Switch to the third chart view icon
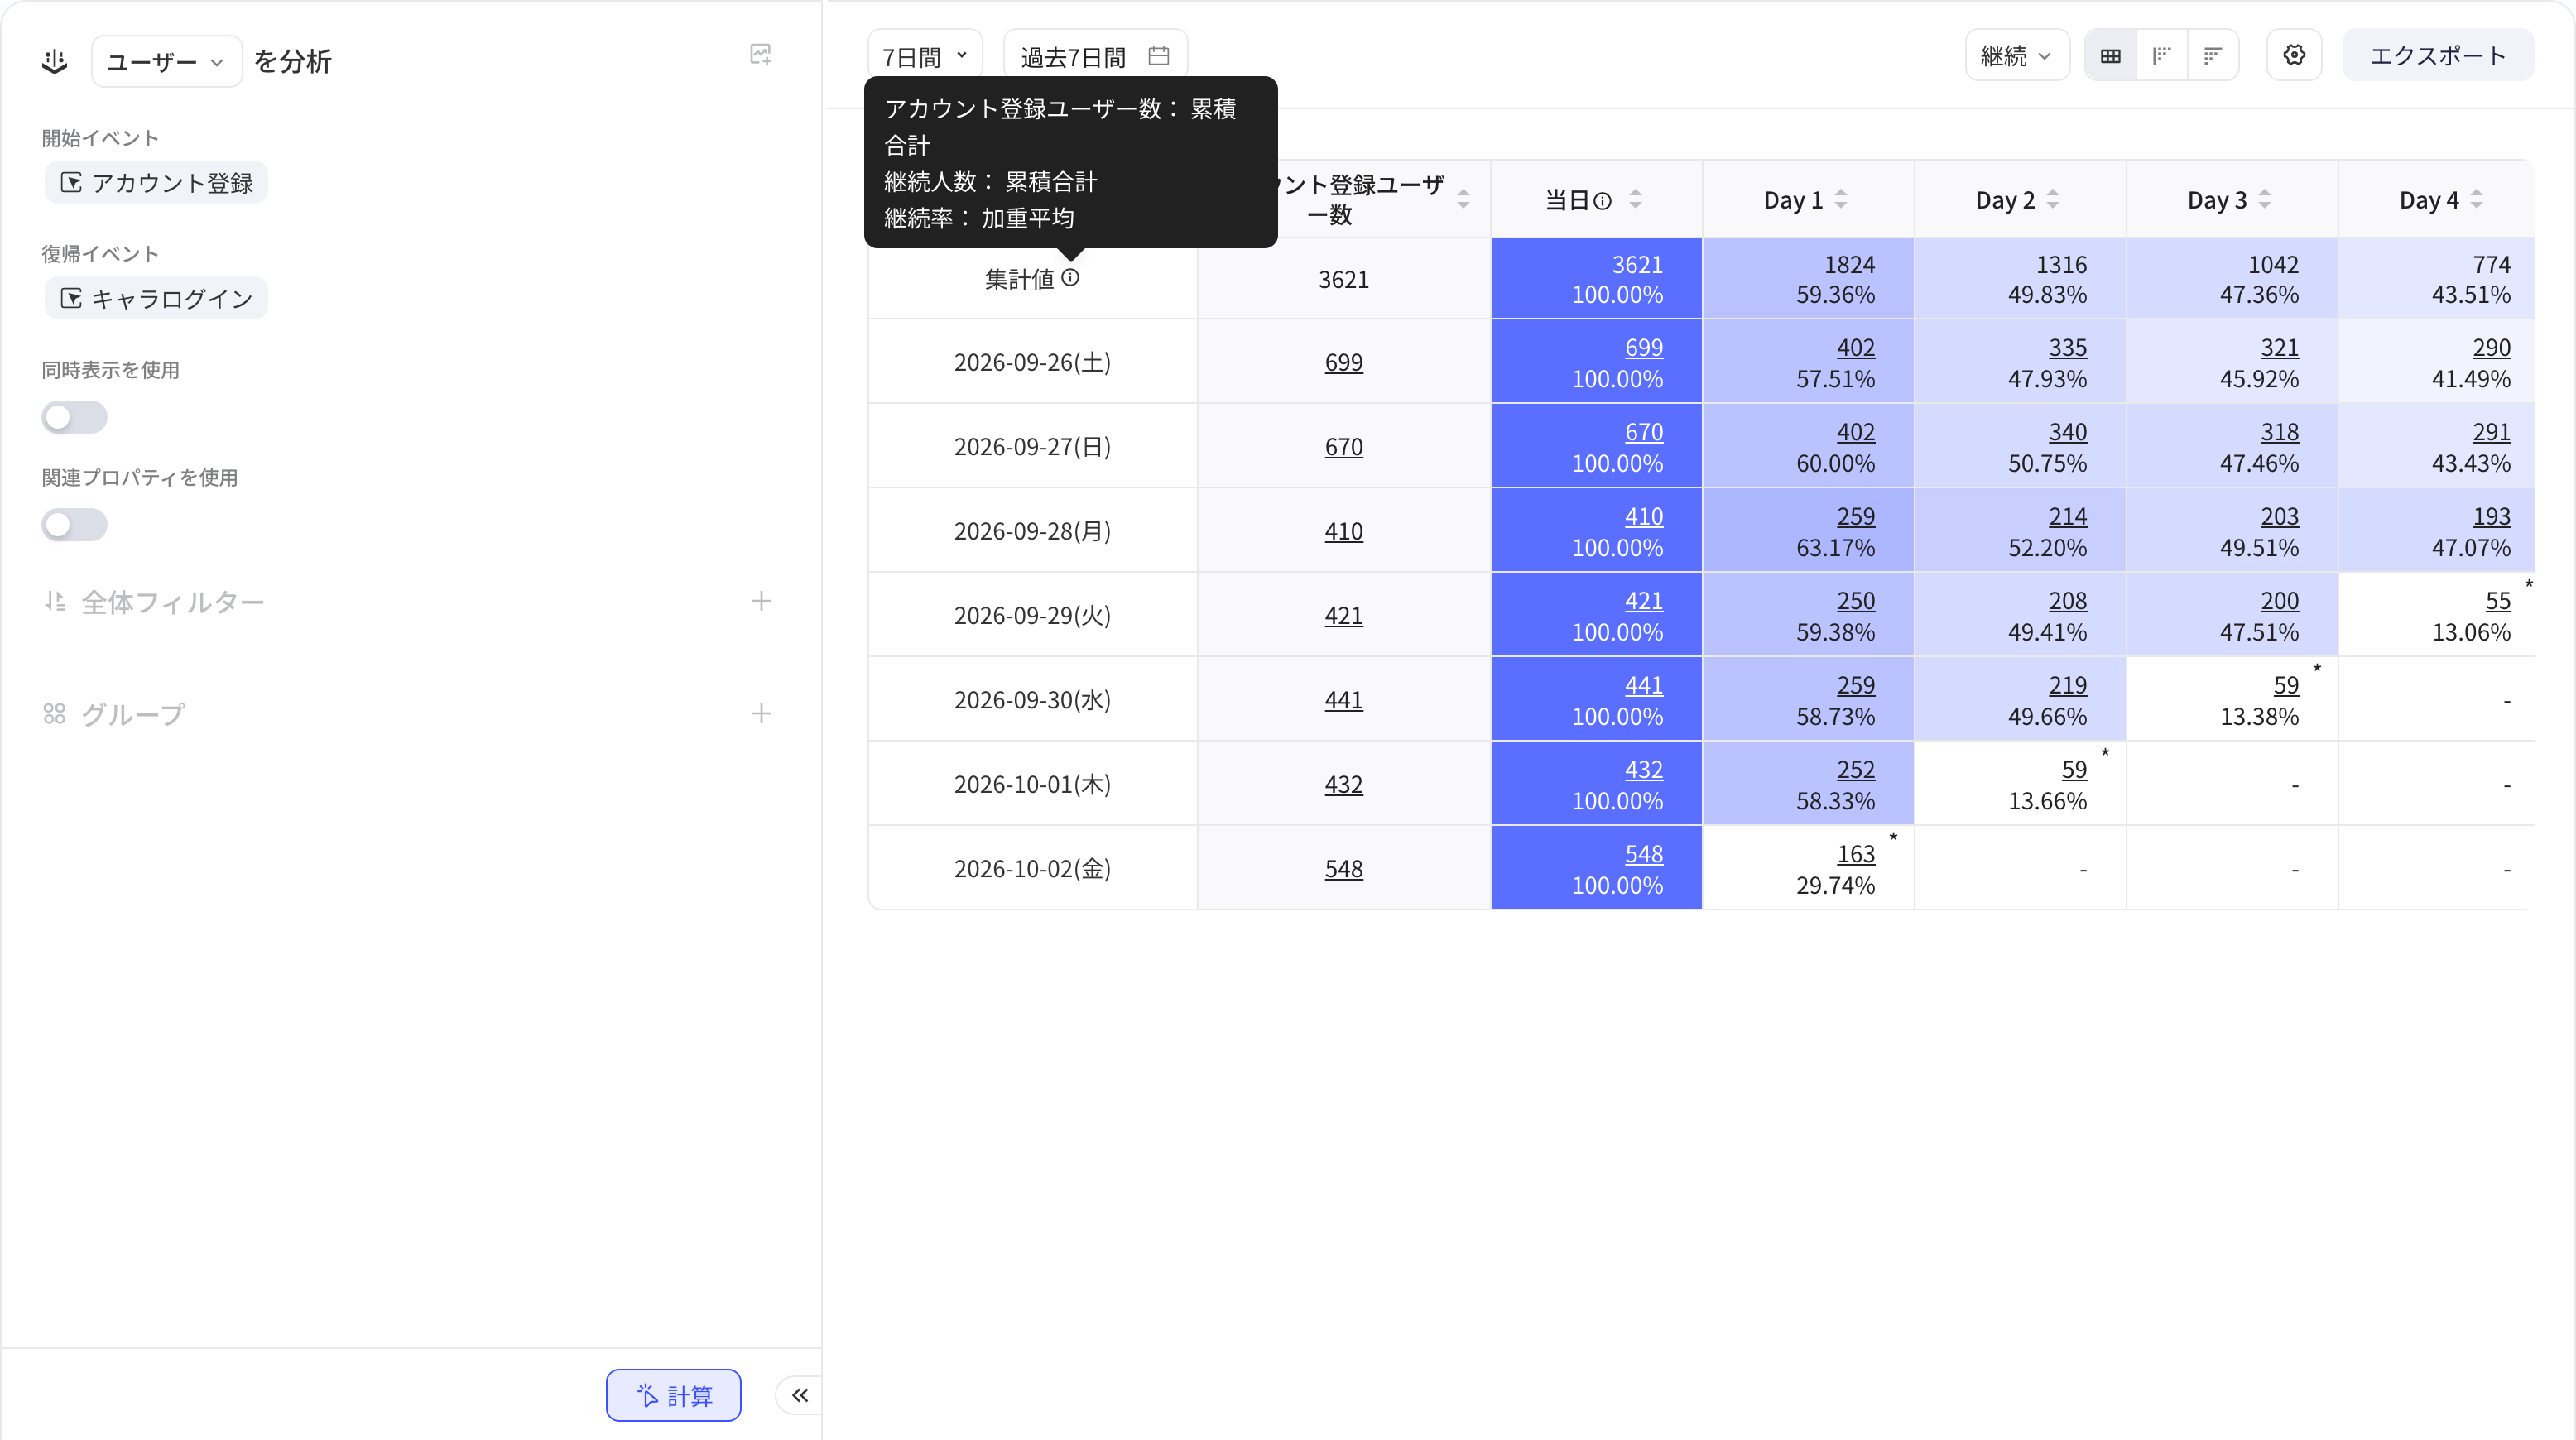 click(x=2213, y=56)
